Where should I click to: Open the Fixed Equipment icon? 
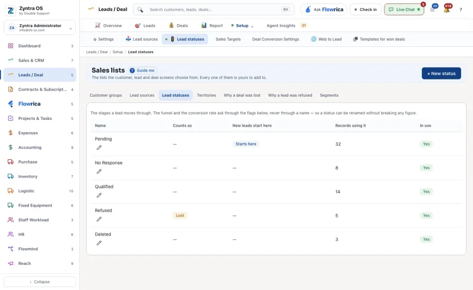10,205
